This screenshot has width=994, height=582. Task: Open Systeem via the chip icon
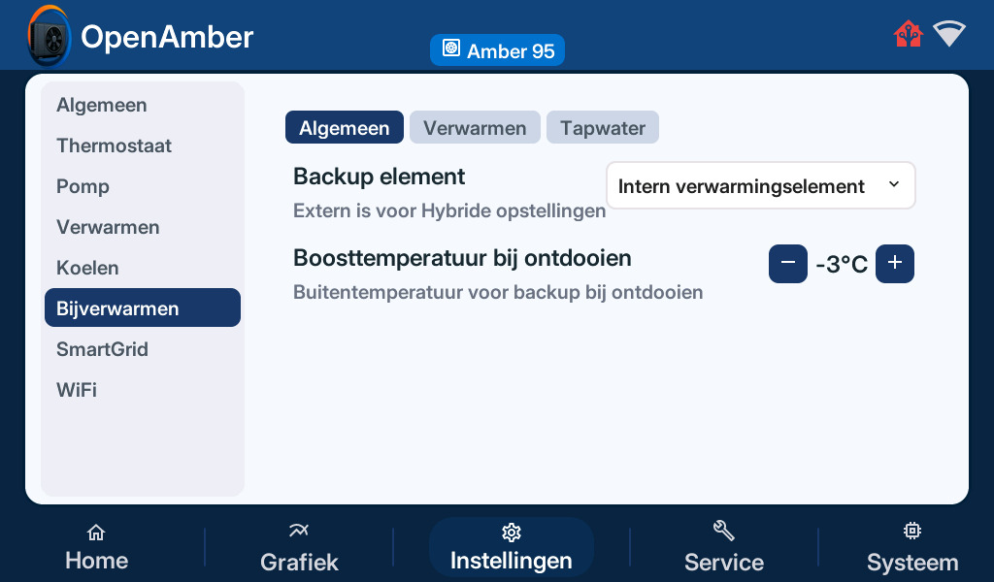click(911, 531)
